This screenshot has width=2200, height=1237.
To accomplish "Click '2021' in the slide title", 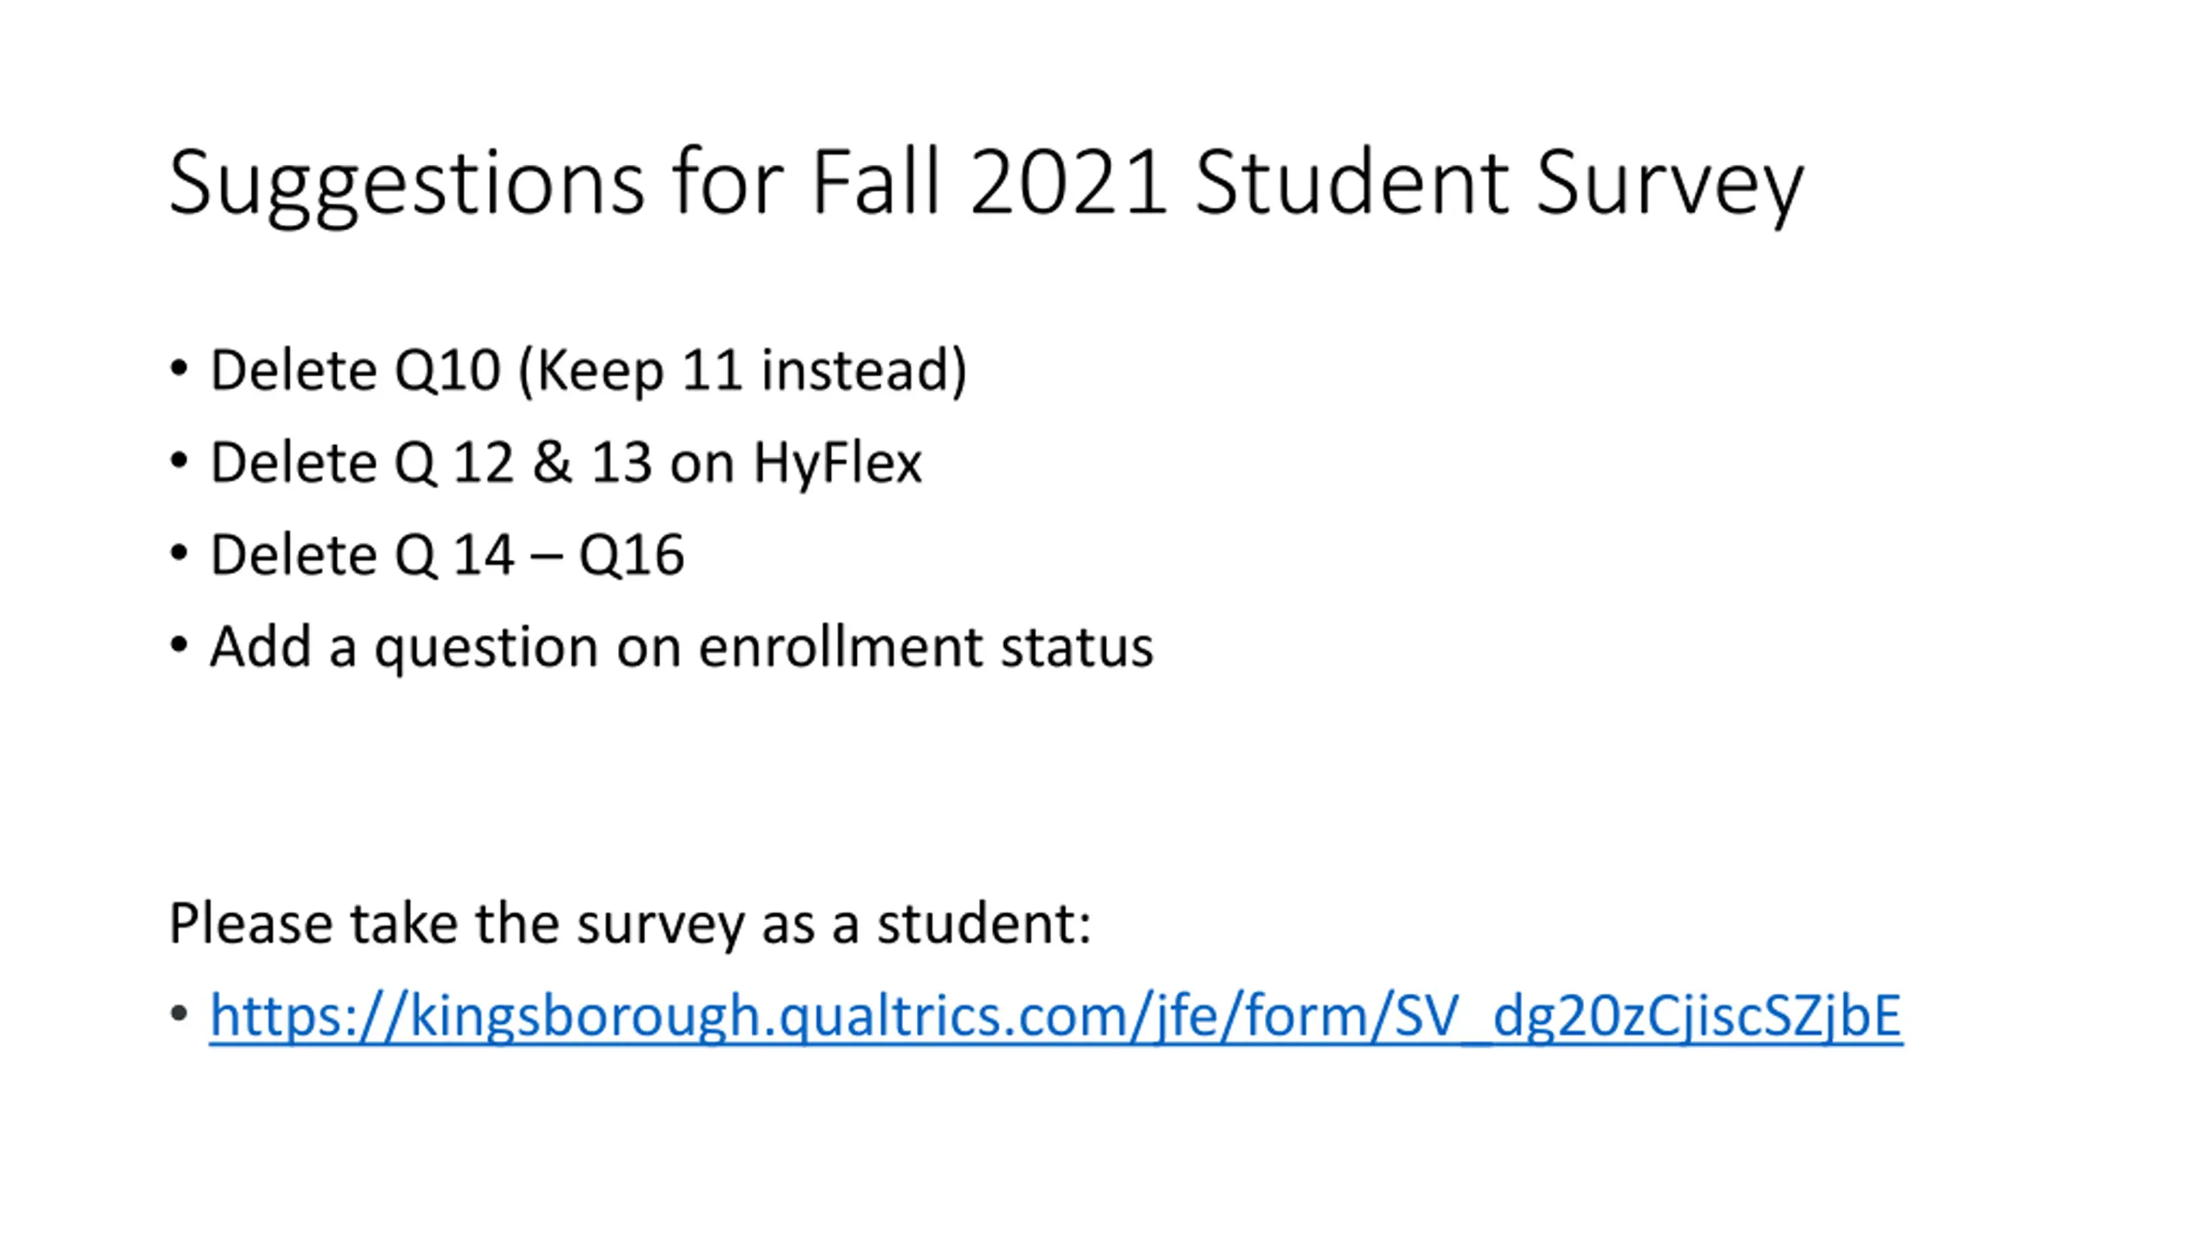I will pyautogui.click(x=1068, y=182).
